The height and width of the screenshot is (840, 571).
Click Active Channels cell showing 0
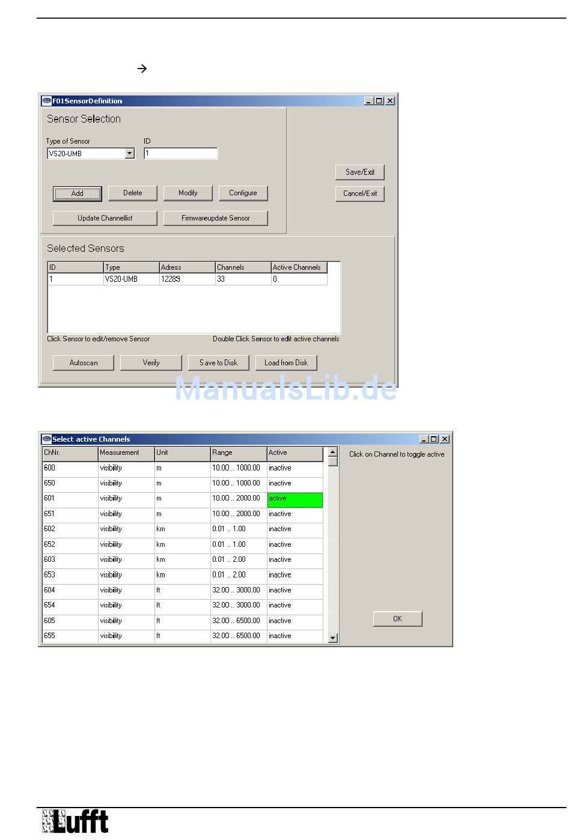pos(299,279)
